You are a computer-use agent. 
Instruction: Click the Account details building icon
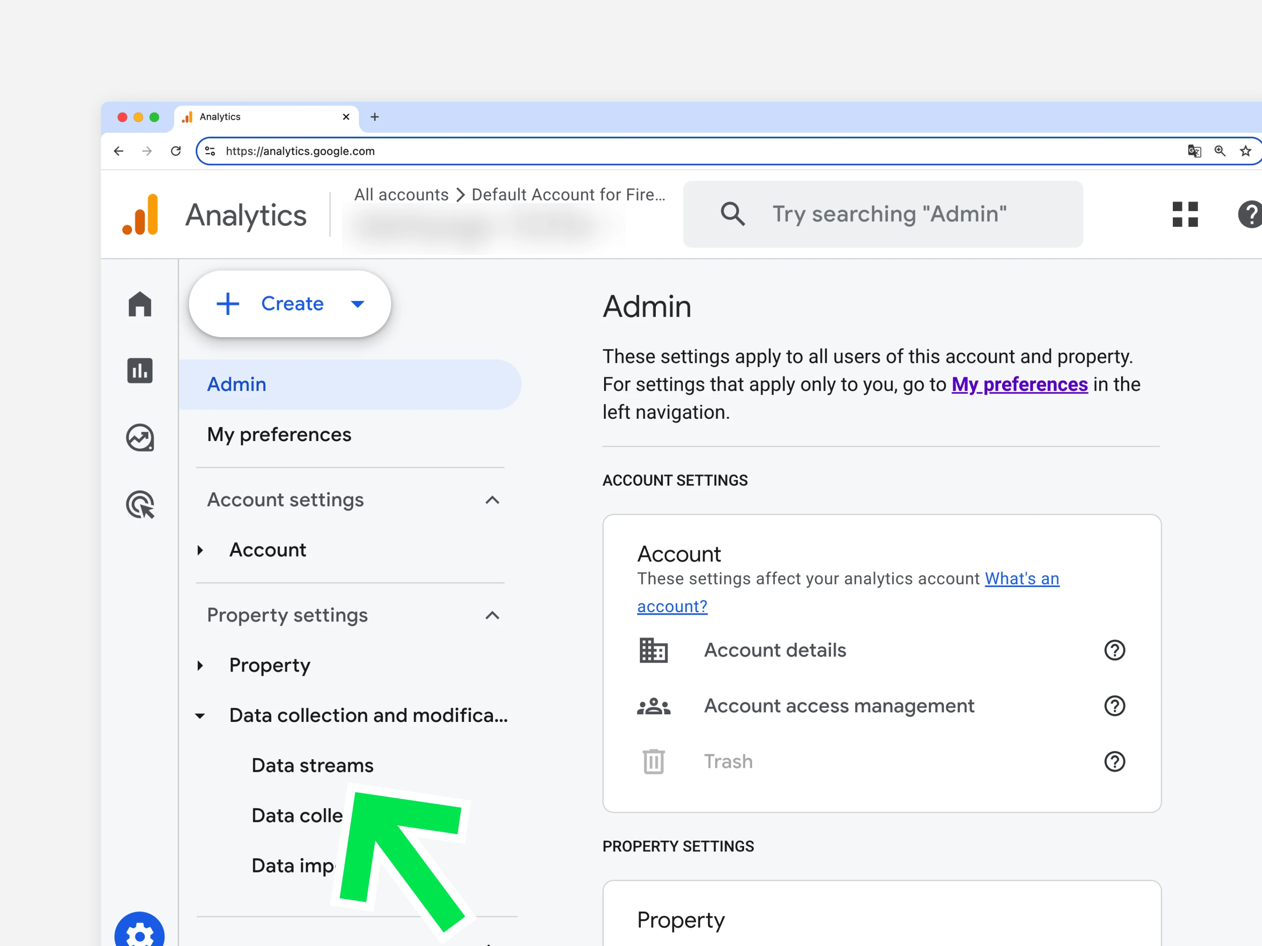point(654,650)
